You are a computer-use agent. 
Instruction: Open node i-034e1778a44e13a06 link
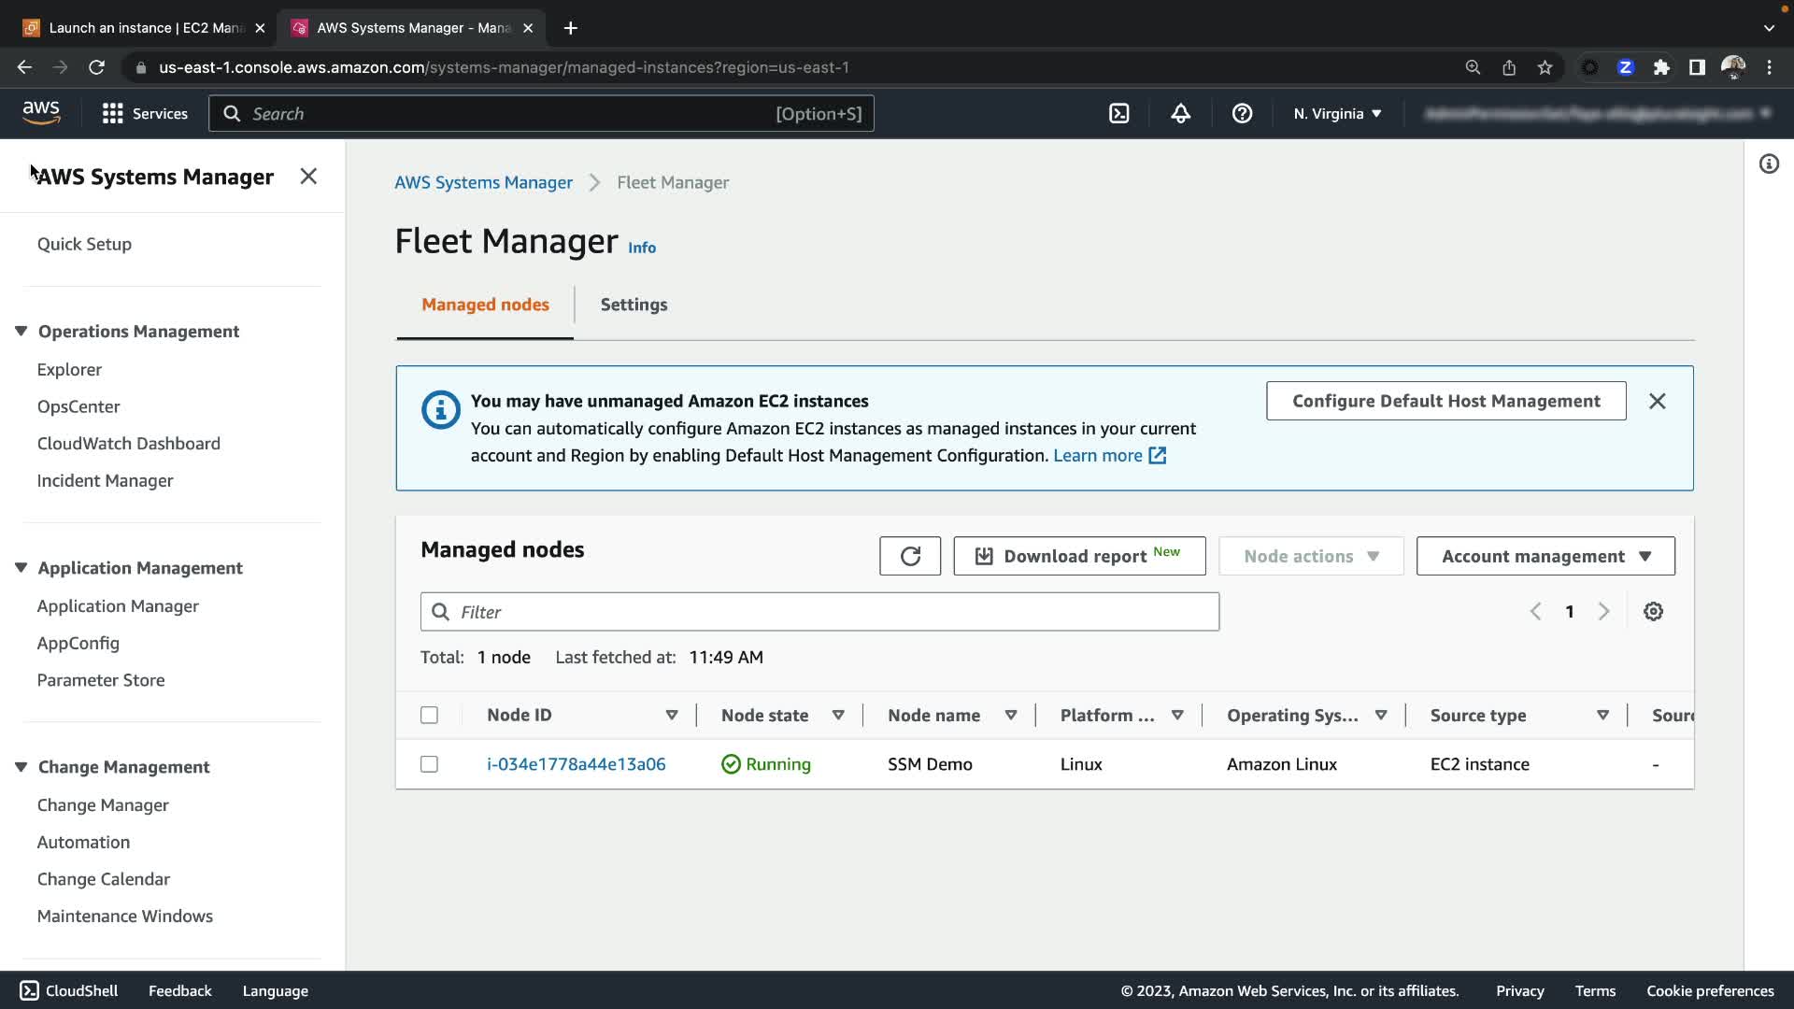(x=576, y=764)
